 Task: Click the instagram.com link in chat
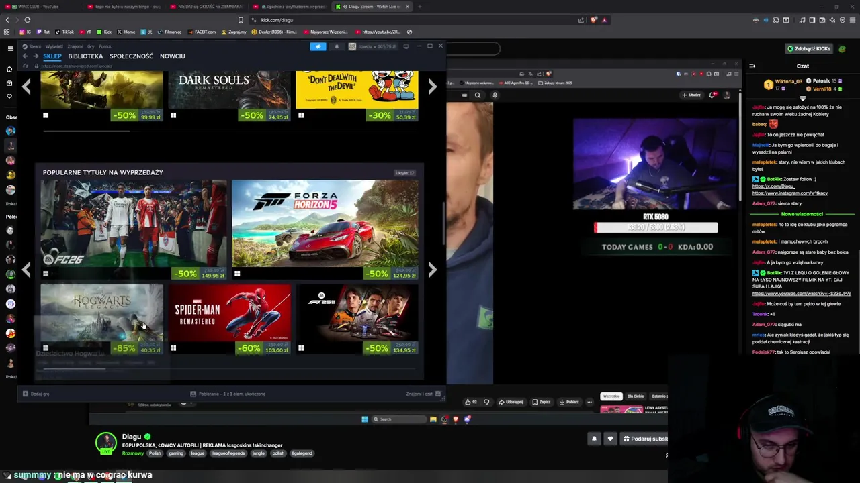click(789, 193)
